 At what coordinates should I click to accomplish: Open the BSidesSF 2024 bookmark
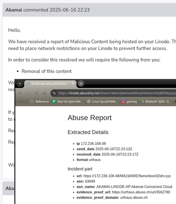click(156, 101)
